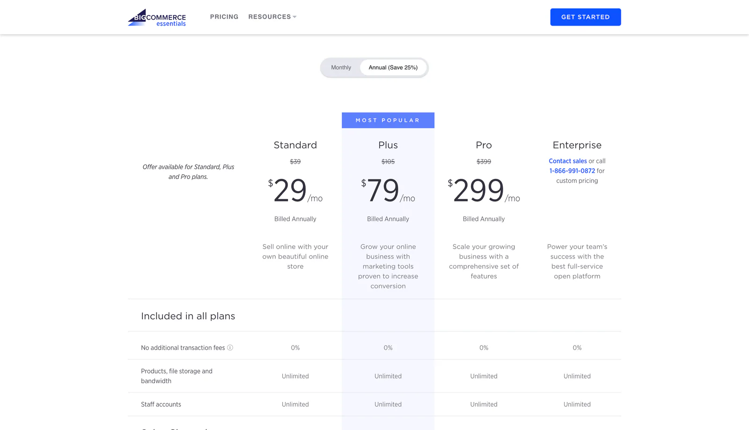Click 'Sell online with your own' description
The width and height of the screenshot is (749, 430).
pos(295,257)
